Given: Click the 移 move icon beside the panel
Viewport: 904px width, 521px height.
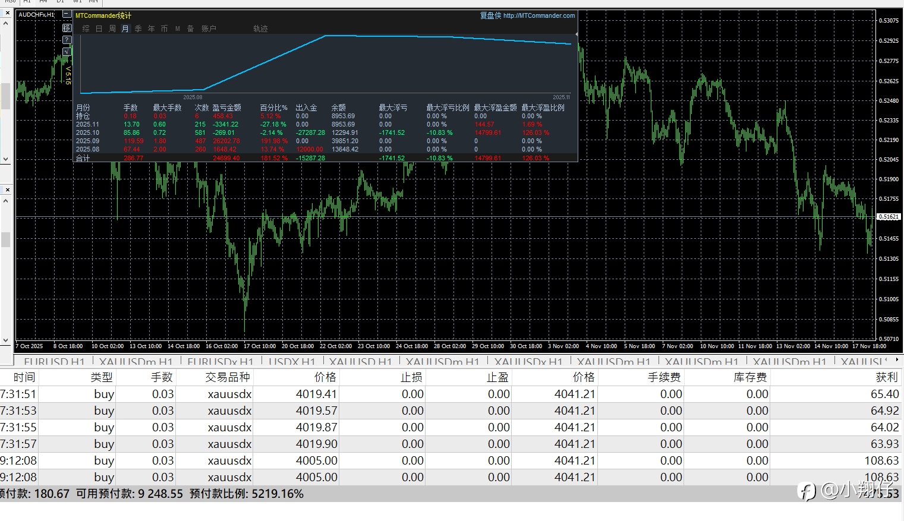Looking at the screenshot, I should coord(67,28).
